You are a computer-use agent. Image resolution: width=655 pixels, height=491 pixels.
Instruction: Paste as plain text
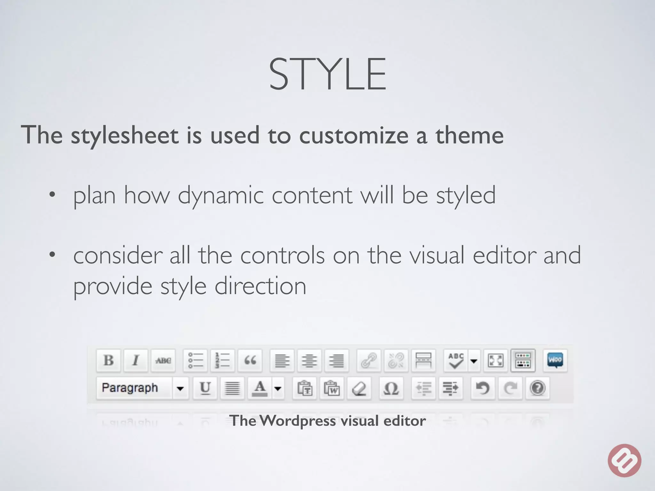coord(304,388)
